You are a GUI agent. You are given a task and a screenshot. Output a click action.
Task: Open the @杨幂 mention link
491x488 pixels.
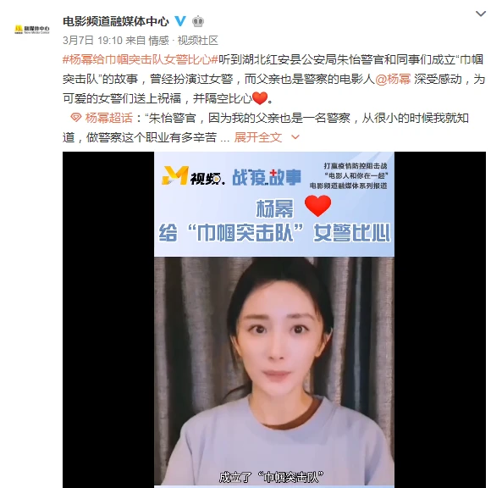[x=393, y=79]
